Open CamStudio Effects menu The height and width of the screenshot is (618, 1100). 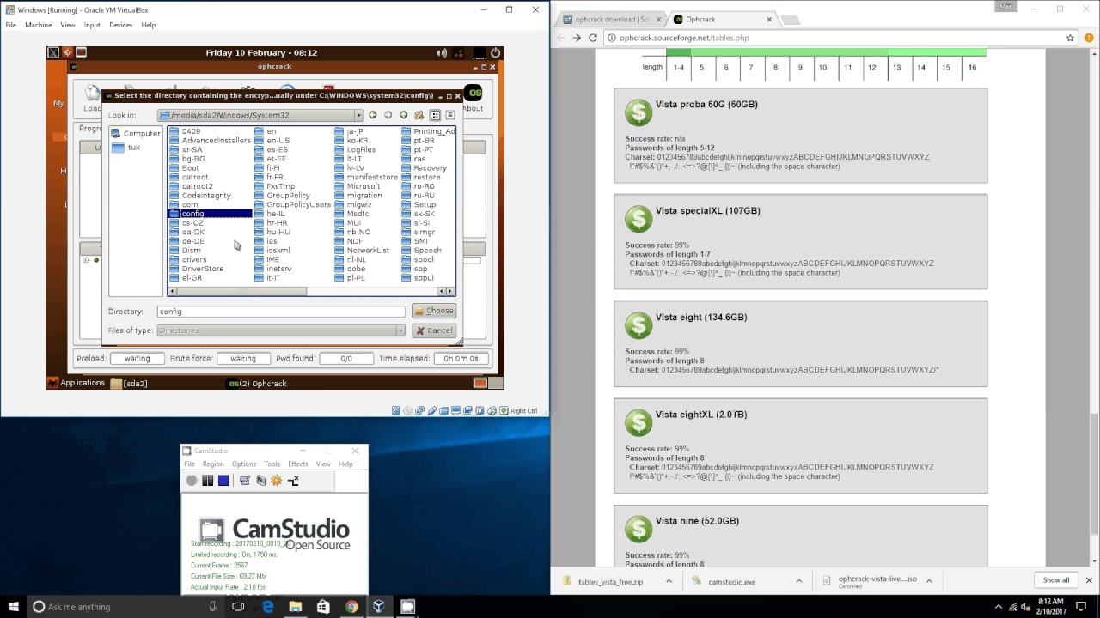point(298,463)
